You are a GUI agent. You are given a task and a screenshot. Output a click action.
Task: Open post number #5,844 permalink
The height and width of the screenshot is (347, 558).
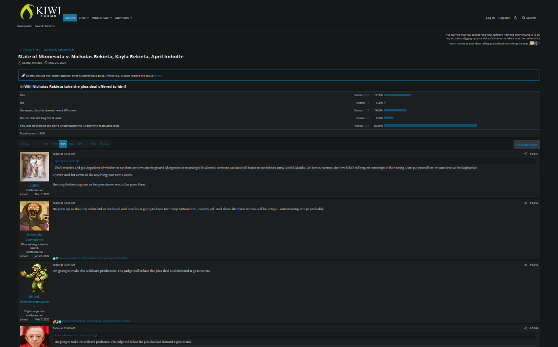click(534, 328)
